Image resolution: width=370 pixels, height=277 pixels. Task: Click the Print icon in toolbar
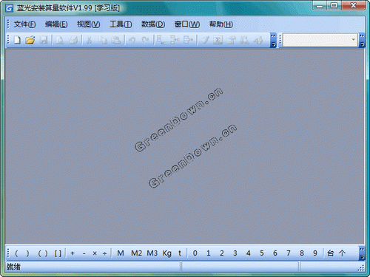[x=73, y=40]
